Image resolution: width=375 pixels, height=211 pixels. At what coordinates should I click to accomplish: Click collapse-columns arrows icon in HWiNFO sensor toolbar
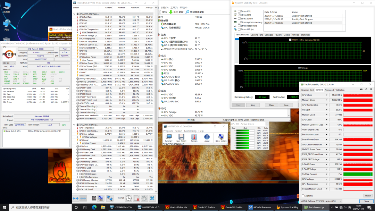tap(83, 199)
